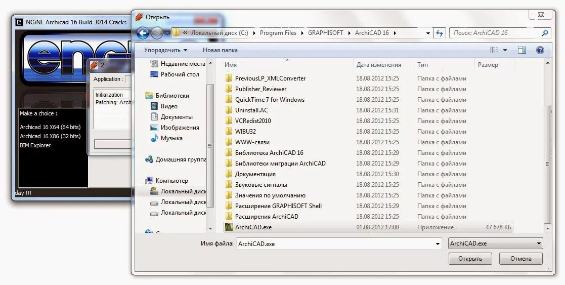Click Program Files in address breadcrumb
The image size is (565, 285).
pyautogui.click(x=278, y=33)
